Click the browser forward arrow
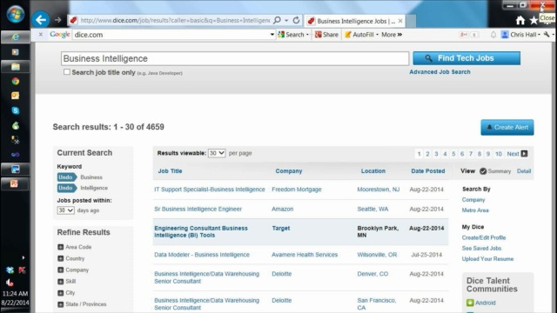 point(57,20)
